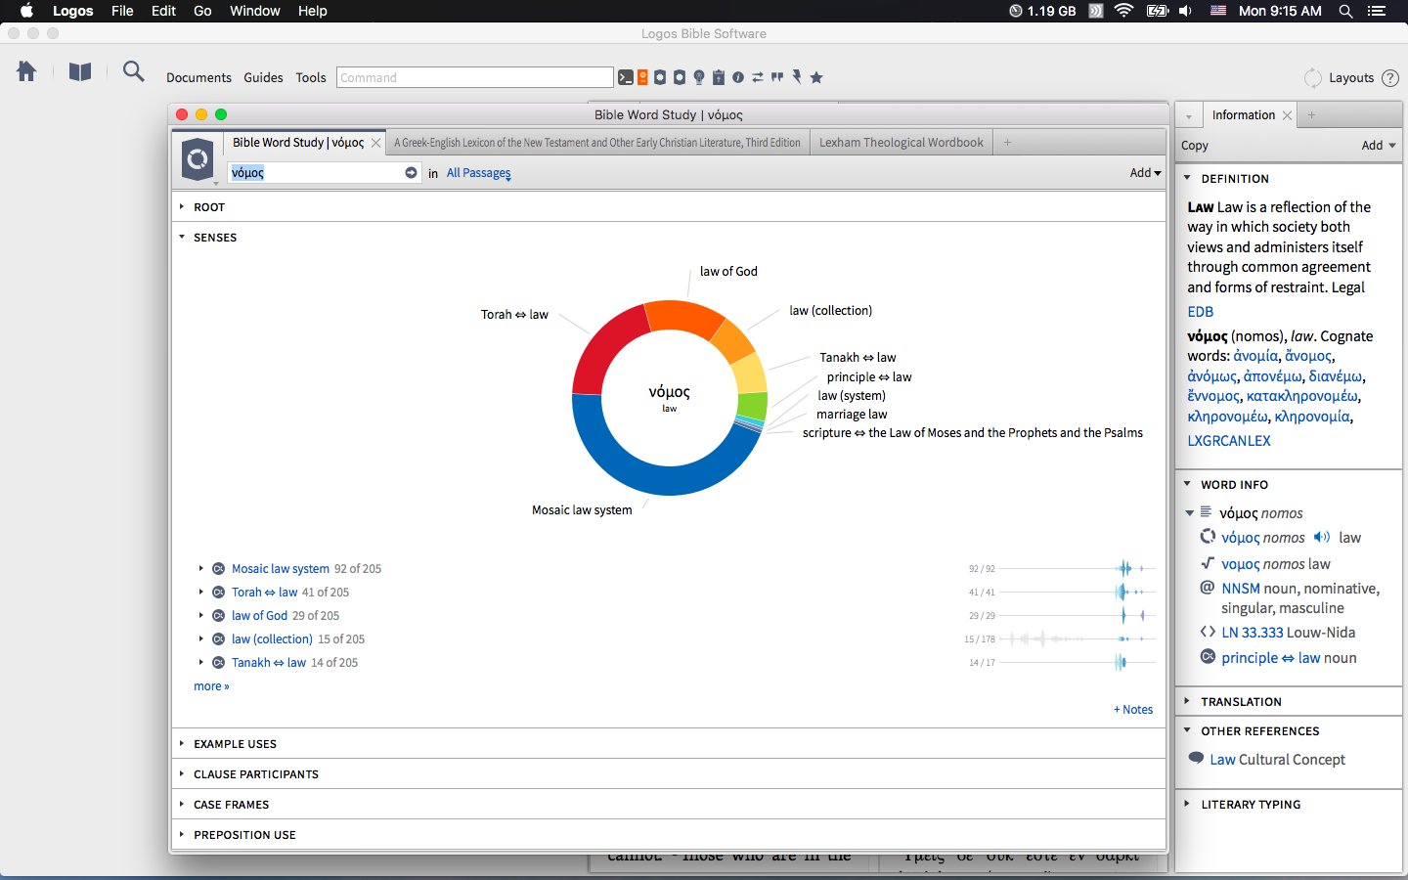Click the Information 'i' toolbar icon
The image size is (1408, 880).
pyautogui.click(x=738, y=77)
